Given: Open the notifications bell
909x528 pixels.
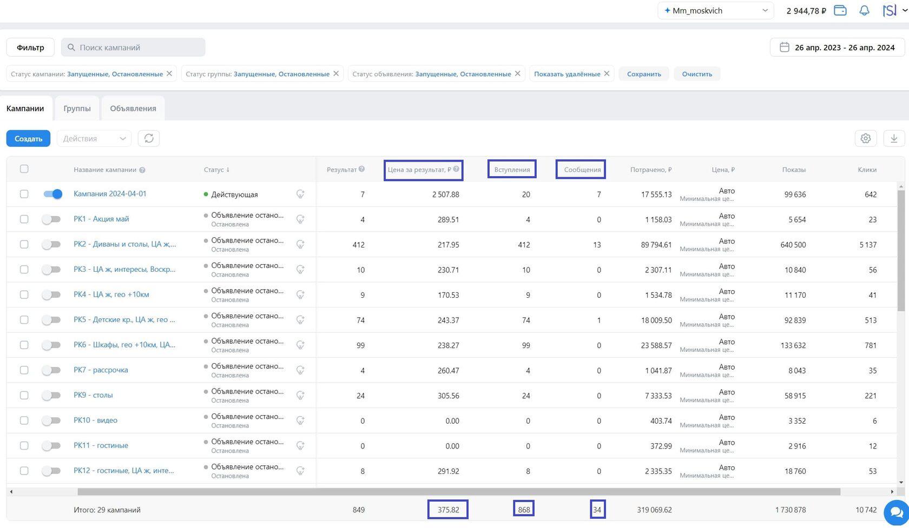Looking at the screenshot, I should [864, 10].
